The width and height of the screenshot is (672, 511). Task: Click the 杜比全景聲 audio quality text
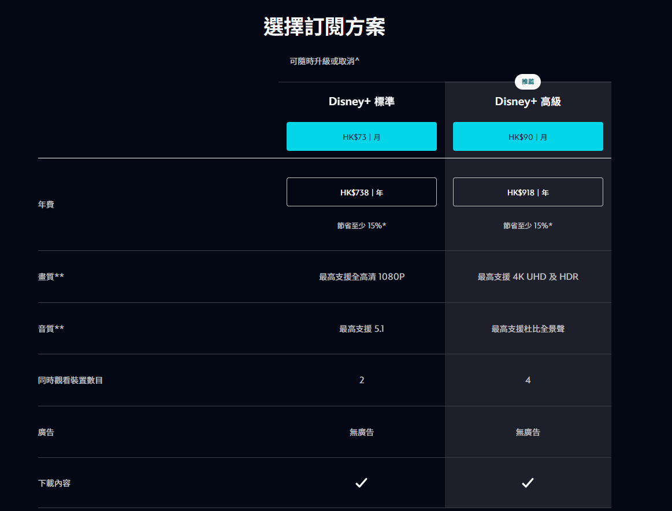click(x=528, y=329)
